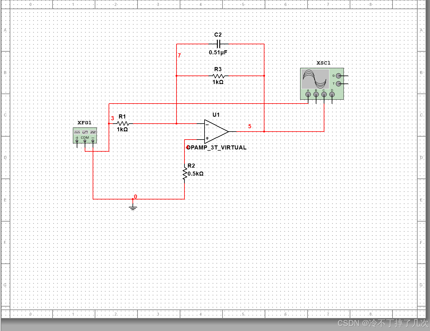
Task: Select net label 7
Action: 179,55
